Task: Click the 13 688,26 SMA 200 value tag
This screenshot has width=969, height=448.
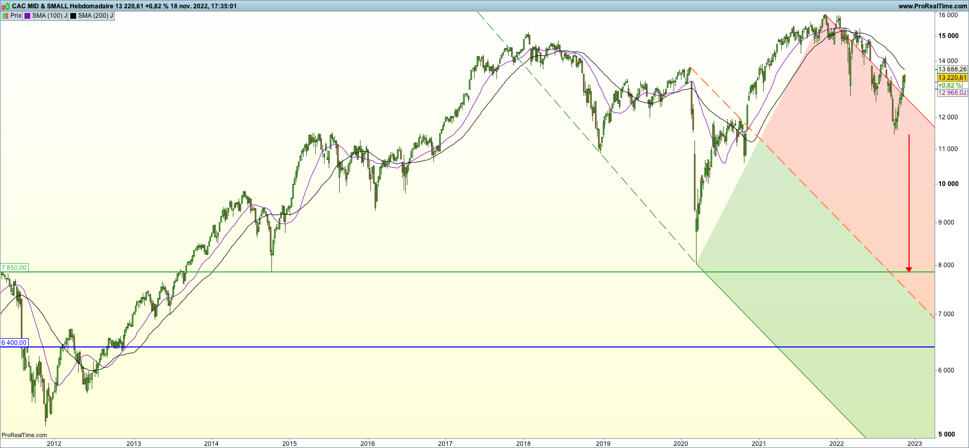Action: coord(952,69)
